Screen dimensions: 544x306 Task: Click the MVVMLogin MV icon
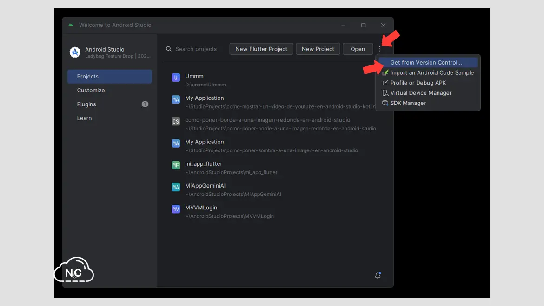(x=176, y=209)
